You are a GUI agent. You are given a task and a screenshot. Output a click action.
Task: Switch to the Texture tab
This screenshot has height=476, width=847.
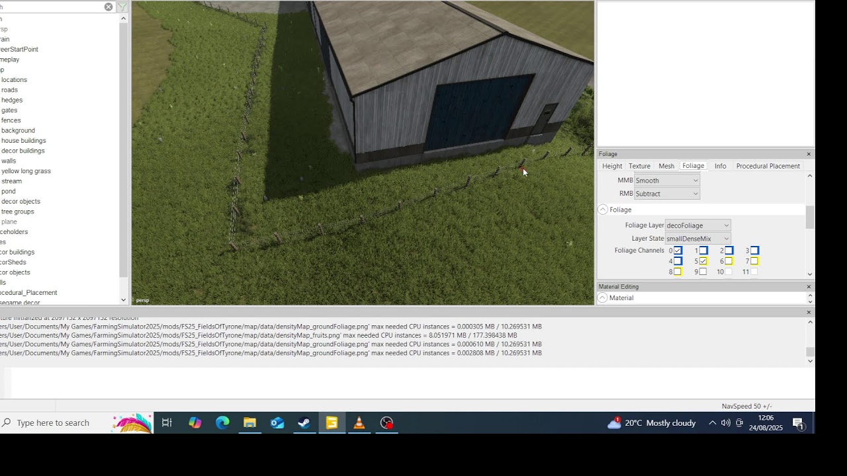pyautogui.click(x=639, y=166)
